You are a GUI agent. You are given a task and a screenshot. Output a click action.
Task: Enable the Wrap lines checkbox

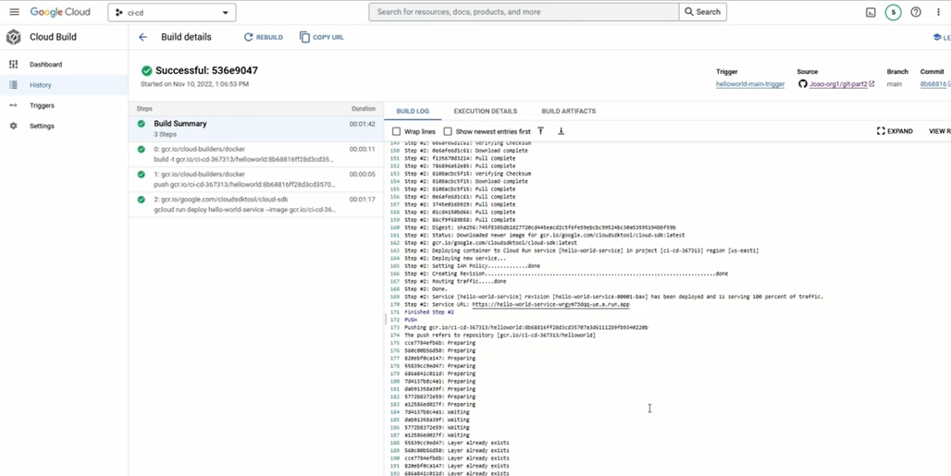click(397, 131)
